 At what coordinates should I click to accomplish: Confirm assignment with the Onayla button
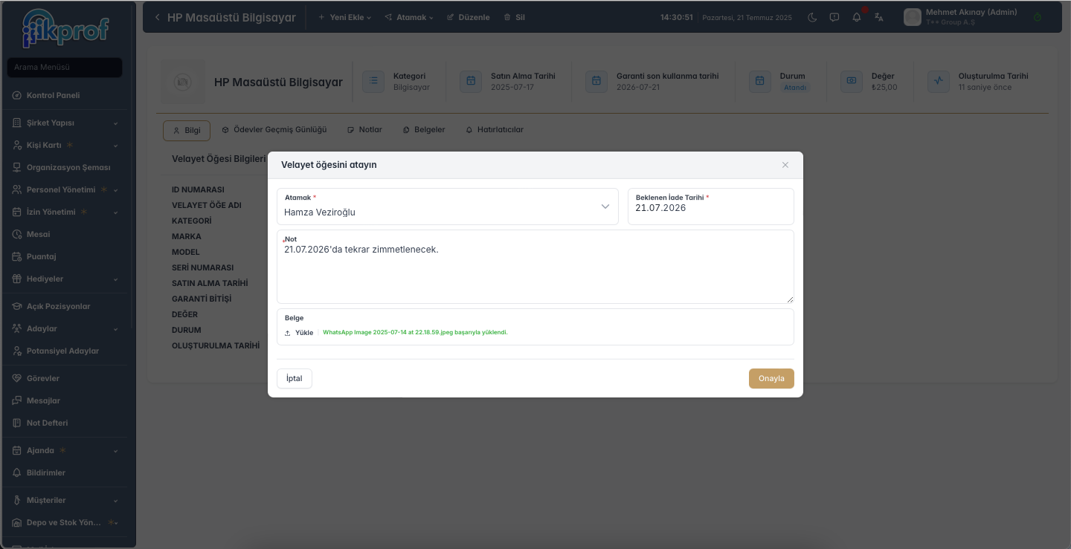[771, 378]
